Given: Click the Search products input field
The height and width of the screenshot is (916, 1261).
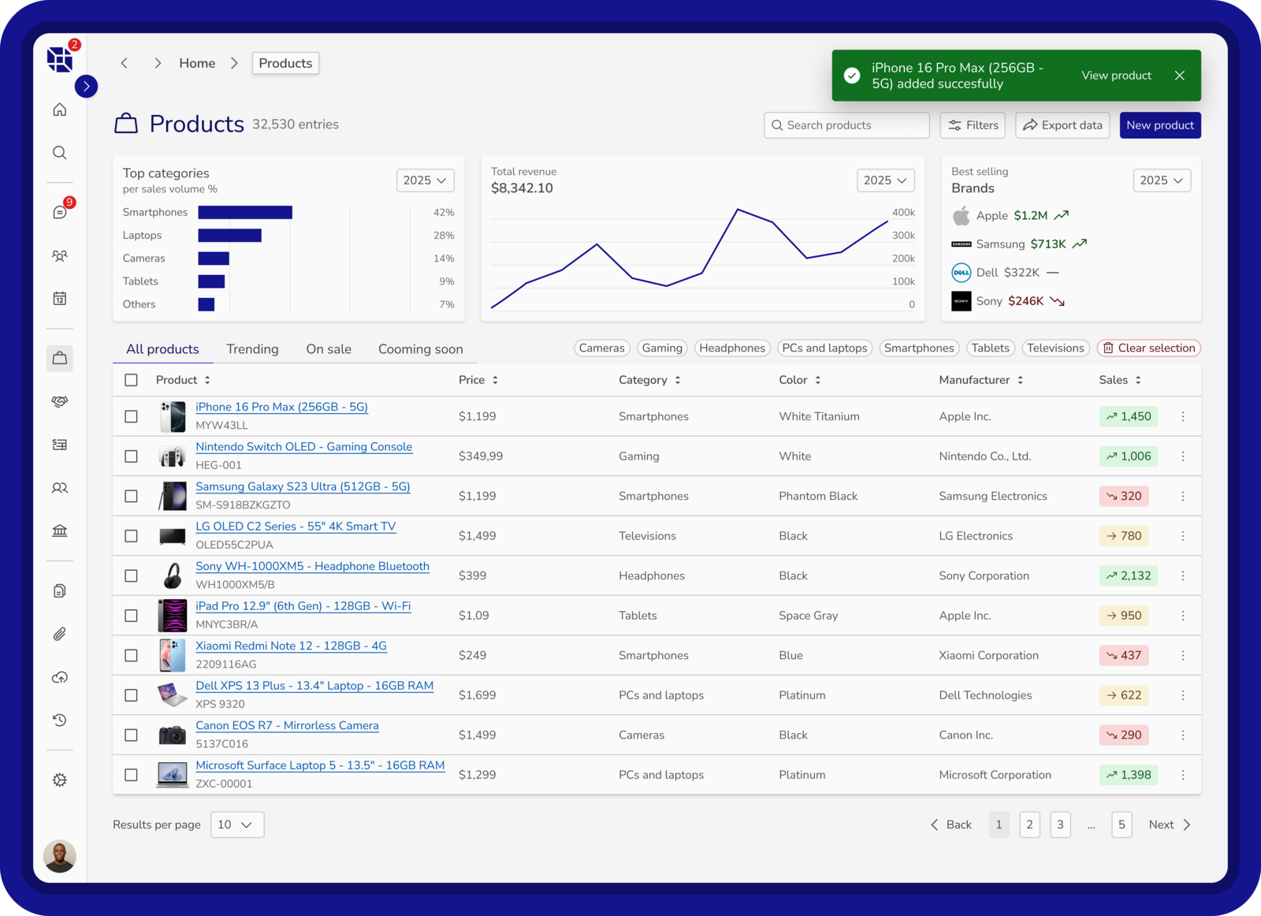Looking at the screenshot, I should [x=846, y=125].
